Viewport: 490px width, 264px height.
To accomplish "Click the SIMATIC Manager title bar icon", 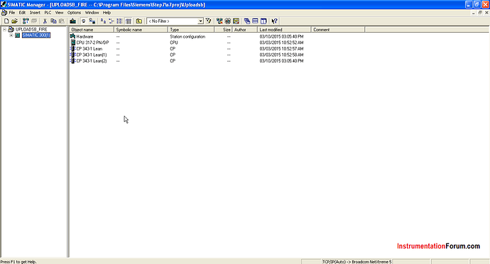I will point(4,5).
